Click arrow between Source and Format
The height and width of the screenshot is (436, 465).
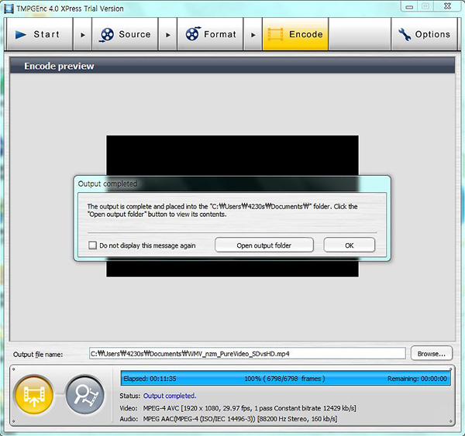pos(168,35)
